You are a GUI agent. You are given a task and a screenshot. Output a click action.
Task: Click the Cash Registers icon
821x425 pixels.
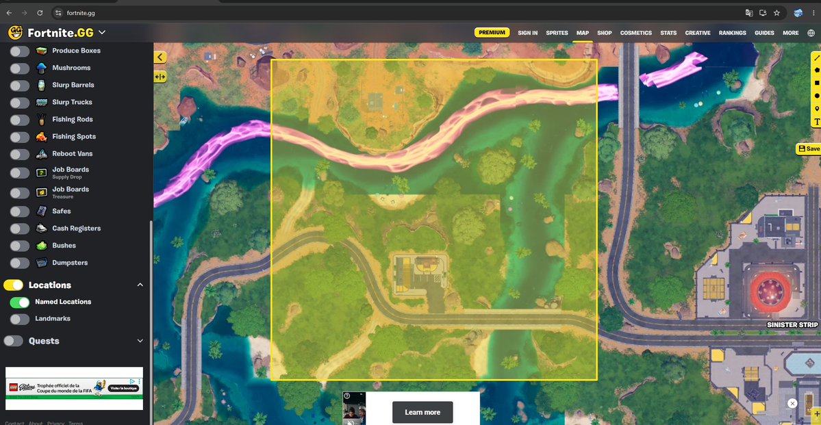pyautogui.click(x=41, y=228)
